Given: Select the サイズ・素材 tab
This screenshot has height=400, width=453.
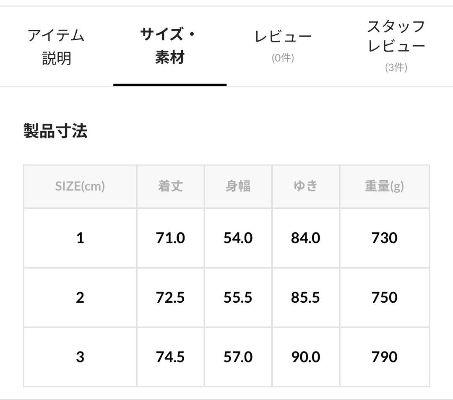Looking at the screenshot, I should point(169,46).
